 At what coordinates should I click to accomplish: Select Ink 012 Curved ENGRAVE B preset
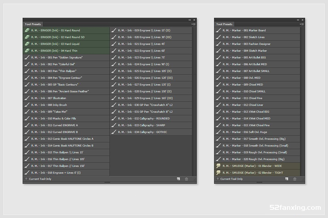tap(66, 132)
